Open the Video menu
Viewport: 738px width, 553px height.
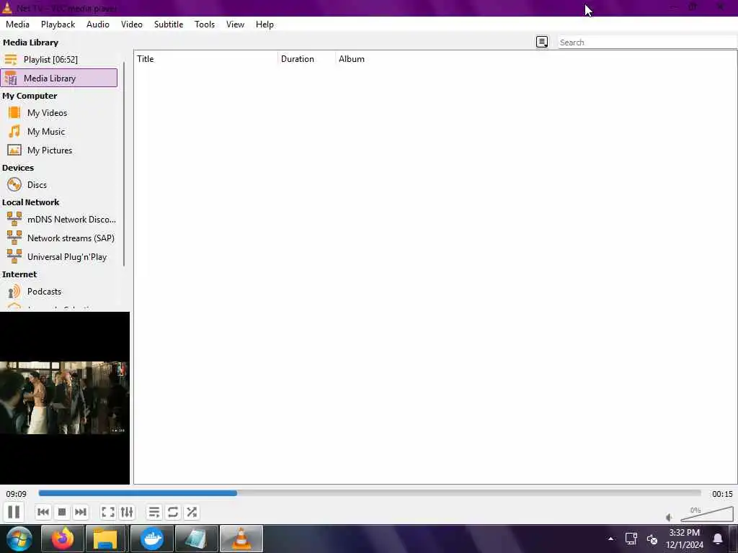tap(132, 24)
